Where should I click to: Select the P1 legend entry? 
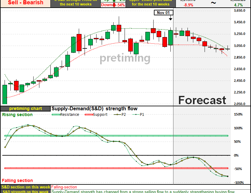[138, 115]
